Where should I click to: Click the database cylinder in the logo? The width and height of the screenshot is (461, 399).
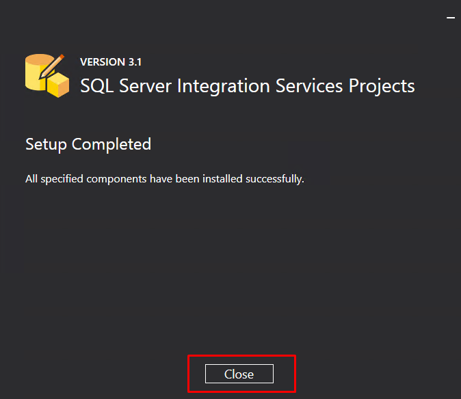tap(37, 72)
